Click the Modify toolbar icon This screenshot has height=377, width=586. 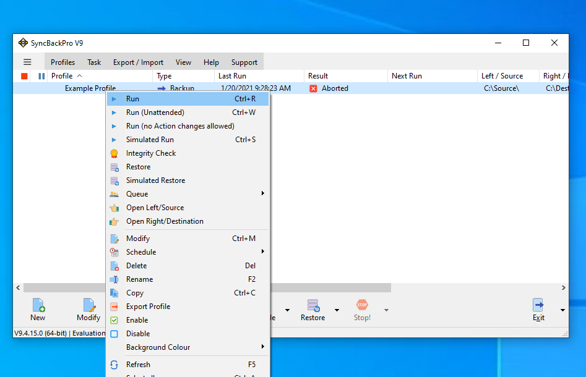pyautogui.click(x=88, y=305)
